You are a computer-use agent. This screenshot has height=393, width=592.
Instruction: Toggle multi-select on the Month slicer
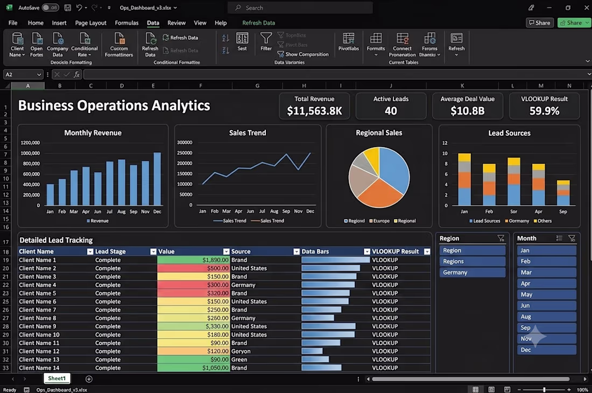pos(559,238)
